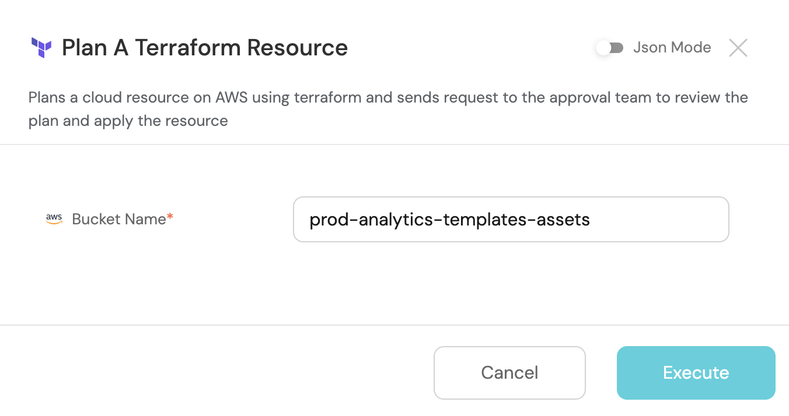Click the Json Mode label text
Screen dimensions: 789x416
pyautogui.click(x=672, y=48)
